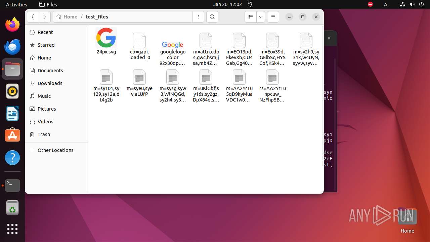The height and width of the screenshot is (242, 430).
Task: Click Home in the path bar
Action: tap(67, 17)
